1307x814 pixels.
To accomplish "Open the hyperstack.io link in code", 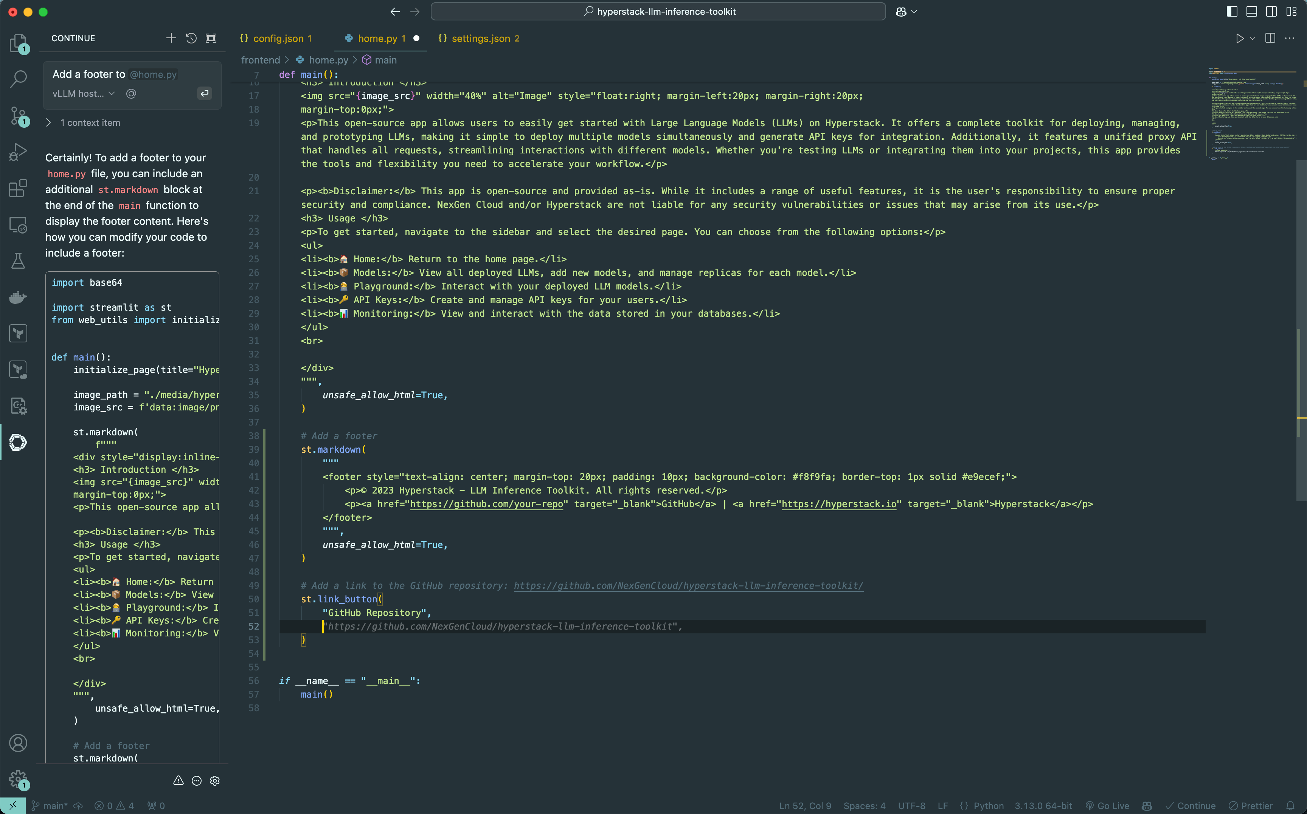I will tap(839, 504).
